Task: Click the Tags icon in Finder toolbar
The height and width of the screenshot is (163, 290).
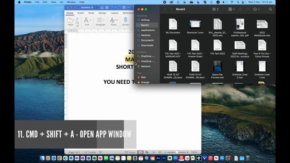Action: click(x=247, y=9)
